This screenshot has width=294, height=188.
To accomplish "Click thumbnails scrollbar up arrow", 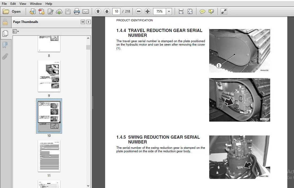I will click(88, 38).
